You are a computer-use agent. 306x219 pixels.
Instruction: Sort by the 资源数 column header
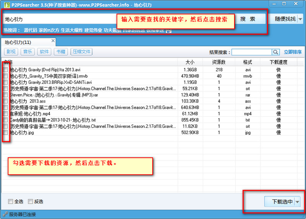tap(219, 62)
